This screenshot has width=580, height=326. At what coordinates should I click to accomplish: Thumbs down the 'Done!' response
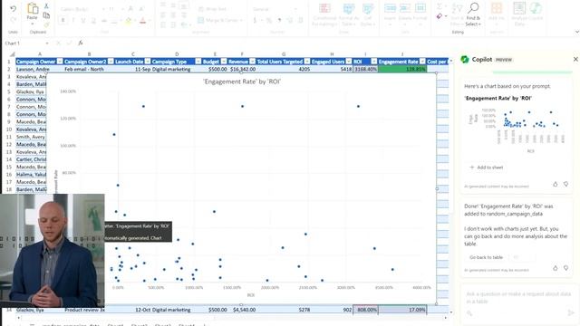(x=565, y=268)
